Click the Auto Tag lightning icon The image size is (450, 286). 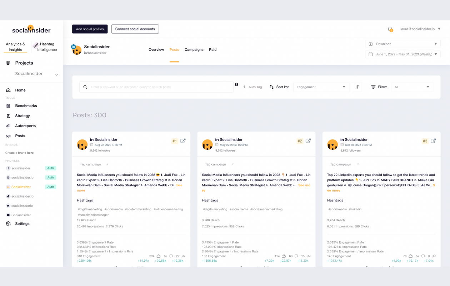[x=244, y=87]
